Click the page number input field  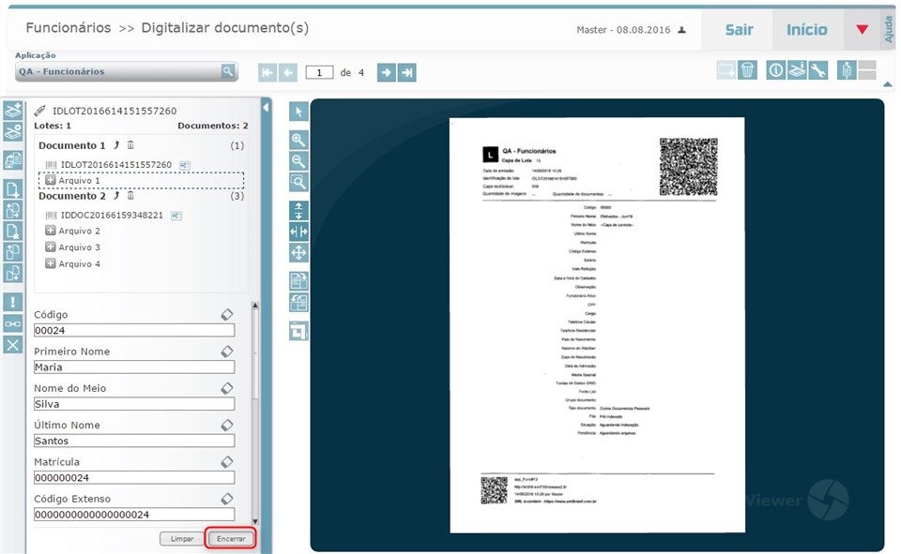(x=319, y=71)
